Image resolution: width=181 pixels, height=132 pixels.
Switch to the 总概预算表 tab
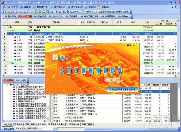[108, 16]
